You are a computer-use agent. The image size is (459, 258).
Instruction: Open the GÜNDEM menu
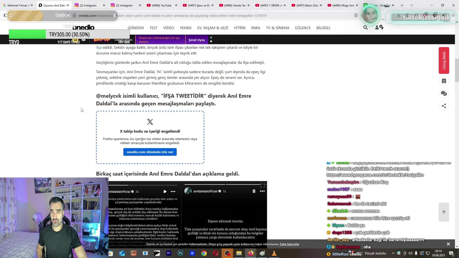point(136,28)
